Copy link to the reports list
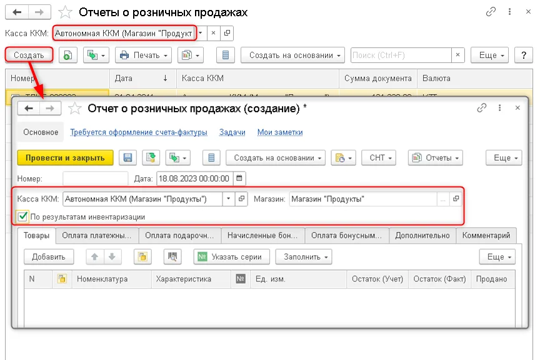Image resolution: width=540 pixels, height=360 pixels. click(x=491, y=12)
